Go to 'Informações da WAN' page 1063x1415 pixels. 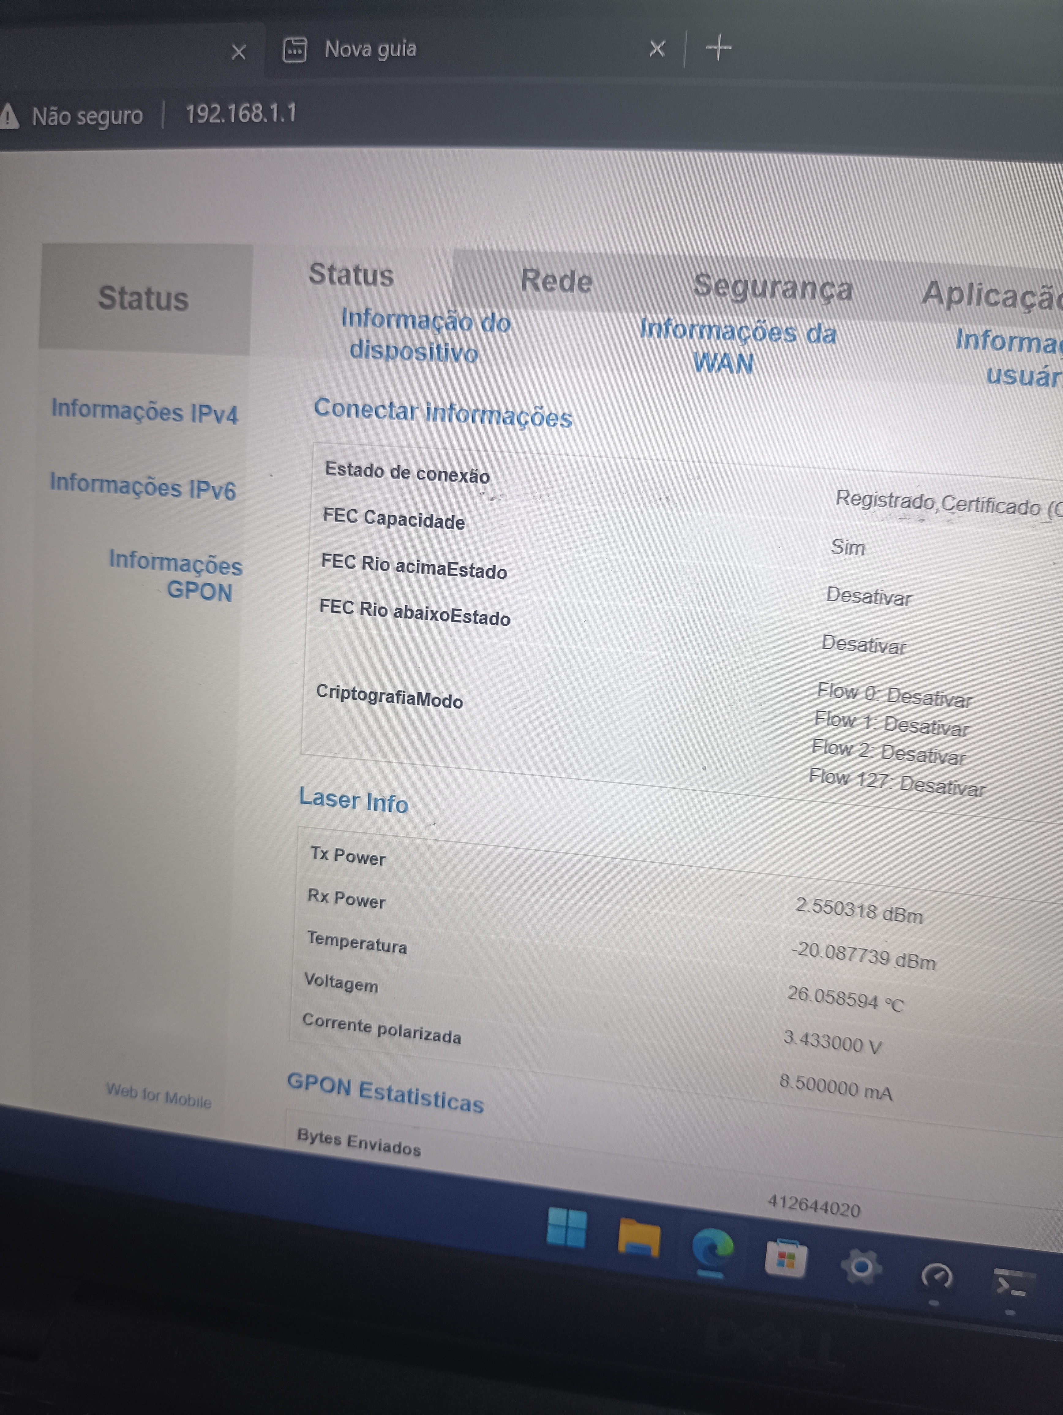[x=737, y=347]
